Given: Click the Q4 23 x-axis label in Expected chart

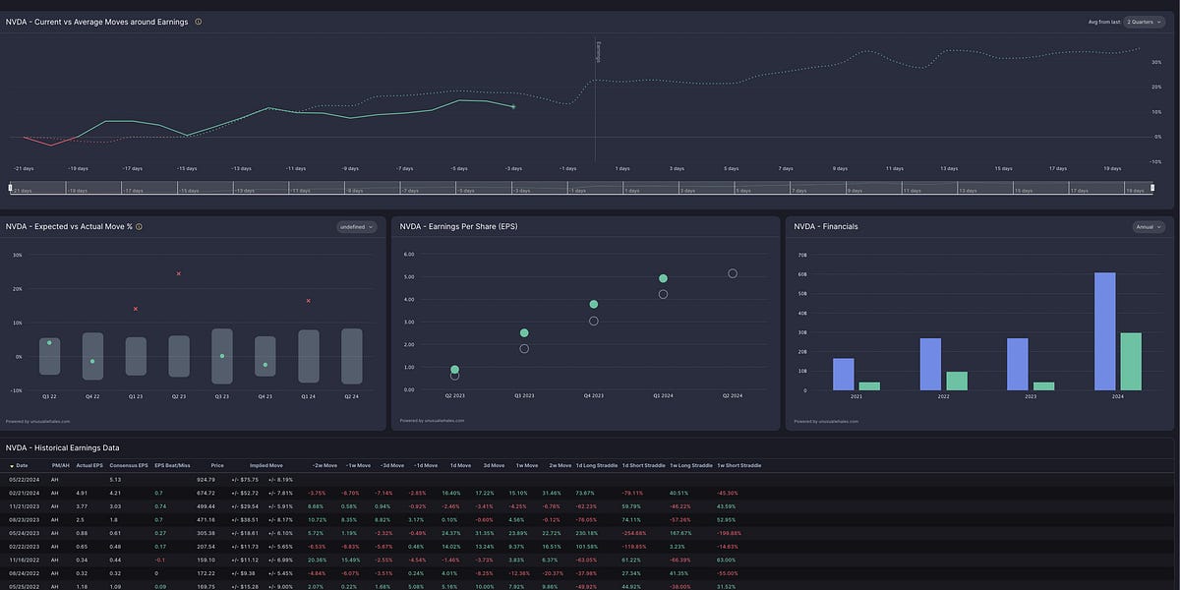Looking at the screenshot, I should (x=265, y=395).
